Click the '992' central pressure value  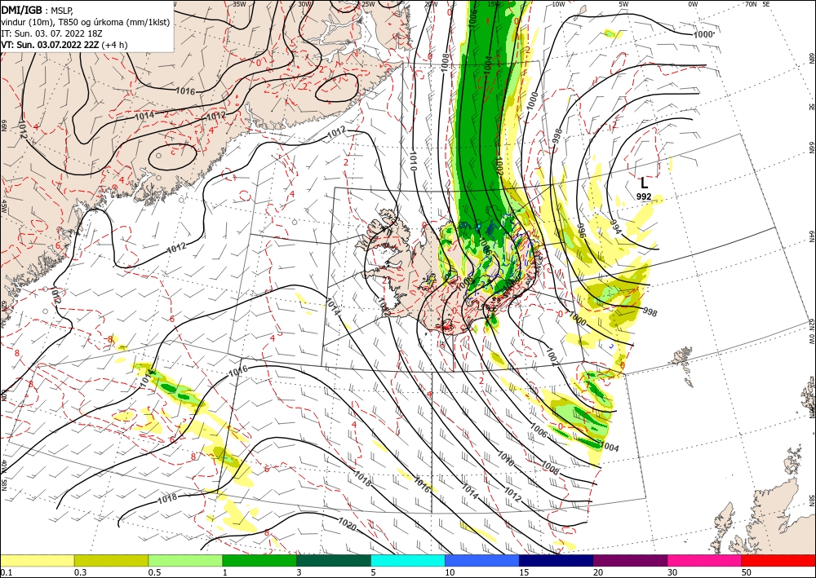(x=644, y=196)
